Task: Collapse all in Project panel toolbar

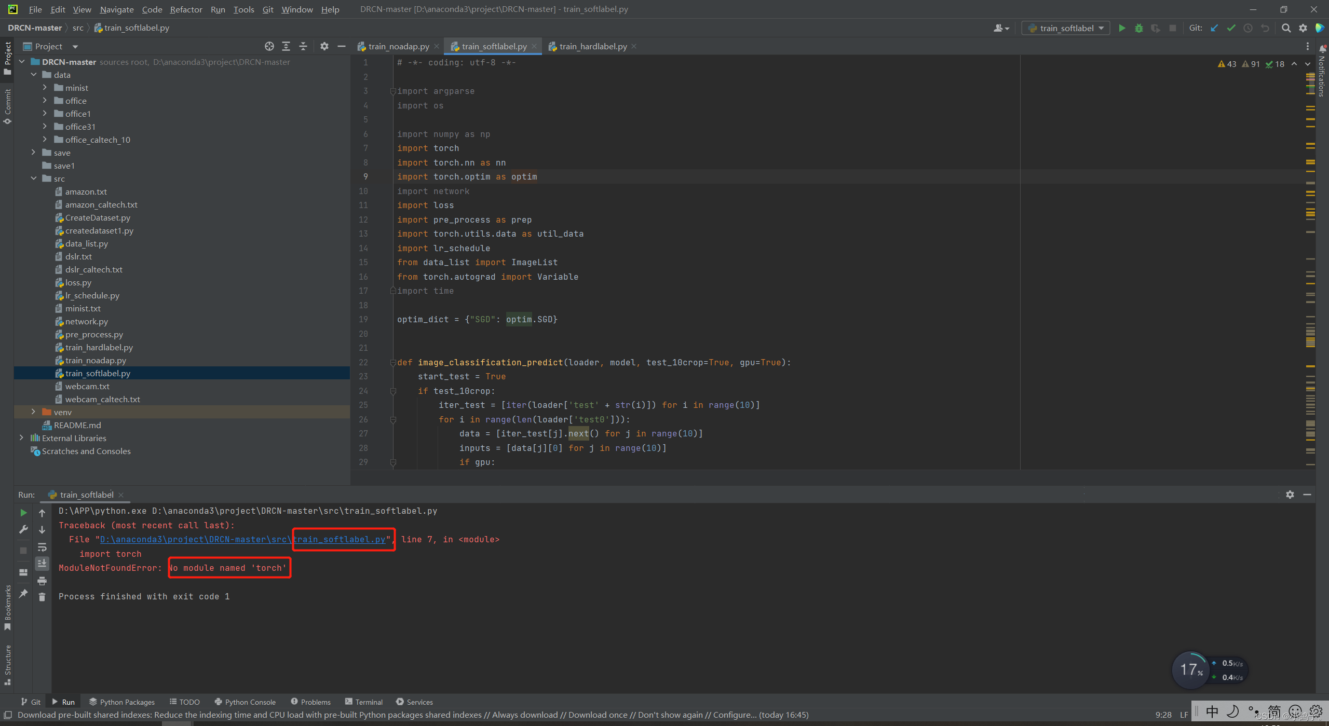Action: pos(303,46)
